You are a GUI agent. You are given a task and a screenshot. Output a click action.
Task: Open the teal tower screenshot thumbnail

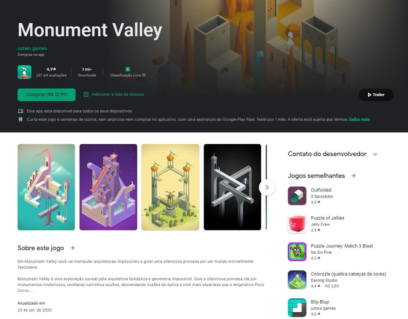46,187
